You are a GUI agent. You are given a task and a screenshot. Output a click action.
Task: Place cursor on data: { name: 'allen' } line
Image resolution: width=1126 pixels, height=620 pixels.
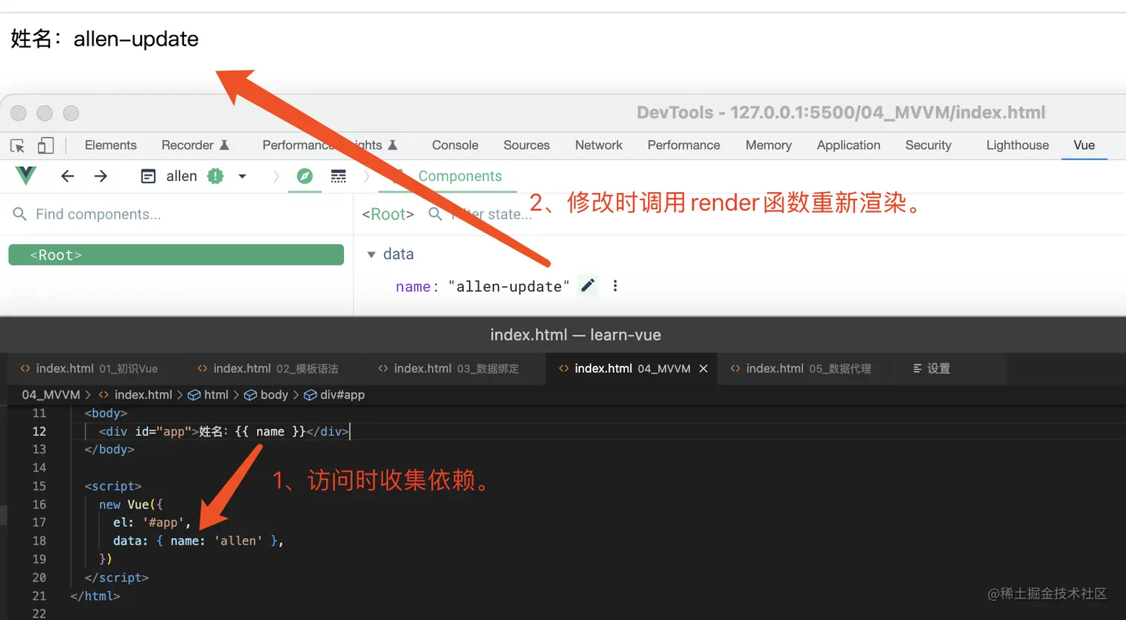tap(198, 541)
